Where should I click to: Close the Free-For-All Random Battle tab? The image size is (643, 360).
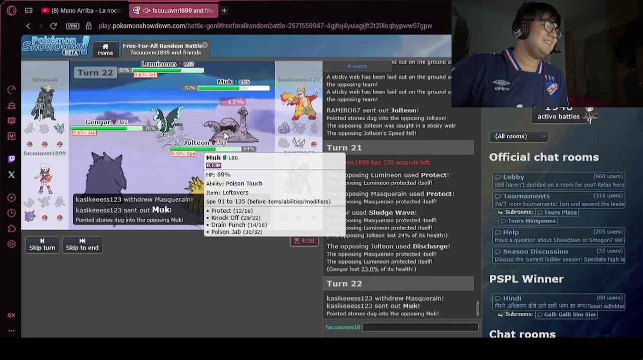click(205, 45)
